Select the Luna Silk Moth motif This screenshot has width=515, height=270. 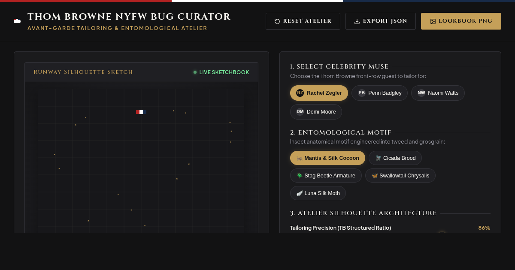(318, 193)
